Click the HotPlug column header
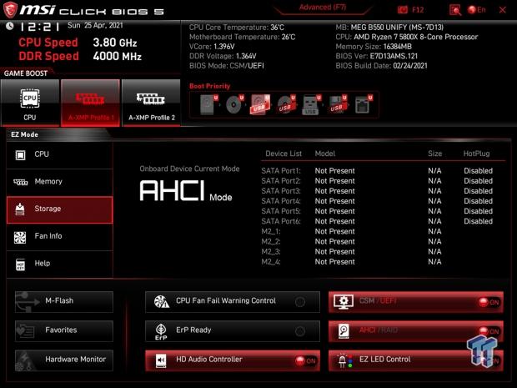 [x=476, y=154]
